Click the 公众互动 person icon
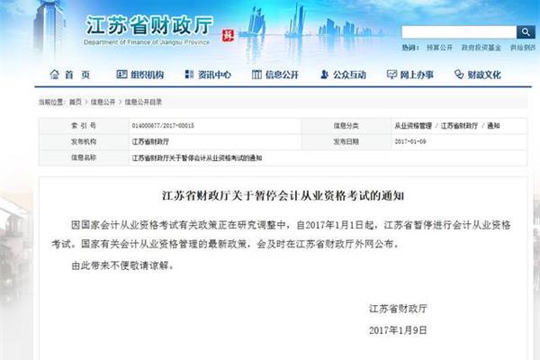540x360 pixels. (324, 74)
